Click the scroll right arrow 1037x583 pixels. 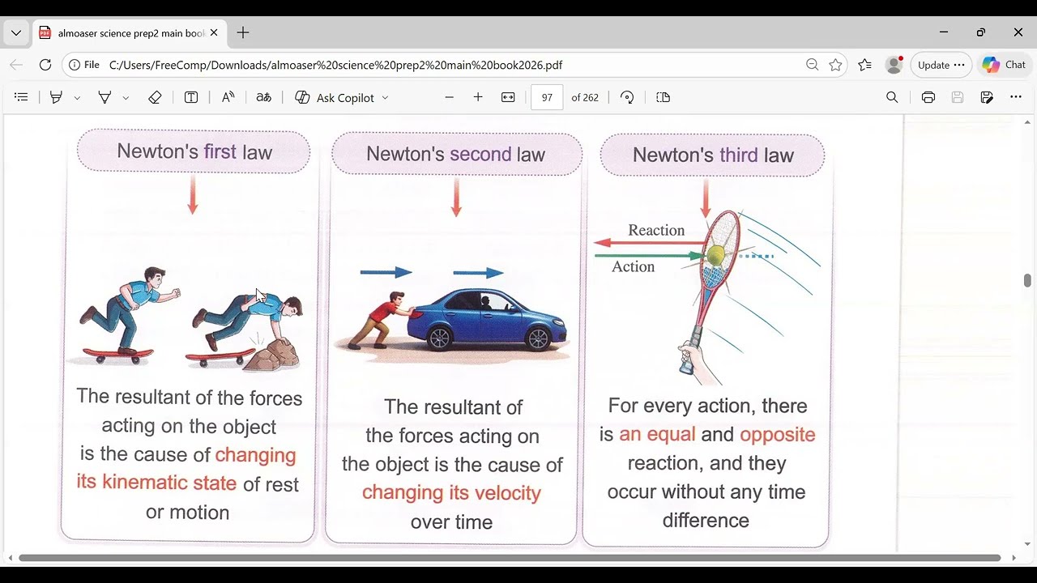coord(1013,558)
